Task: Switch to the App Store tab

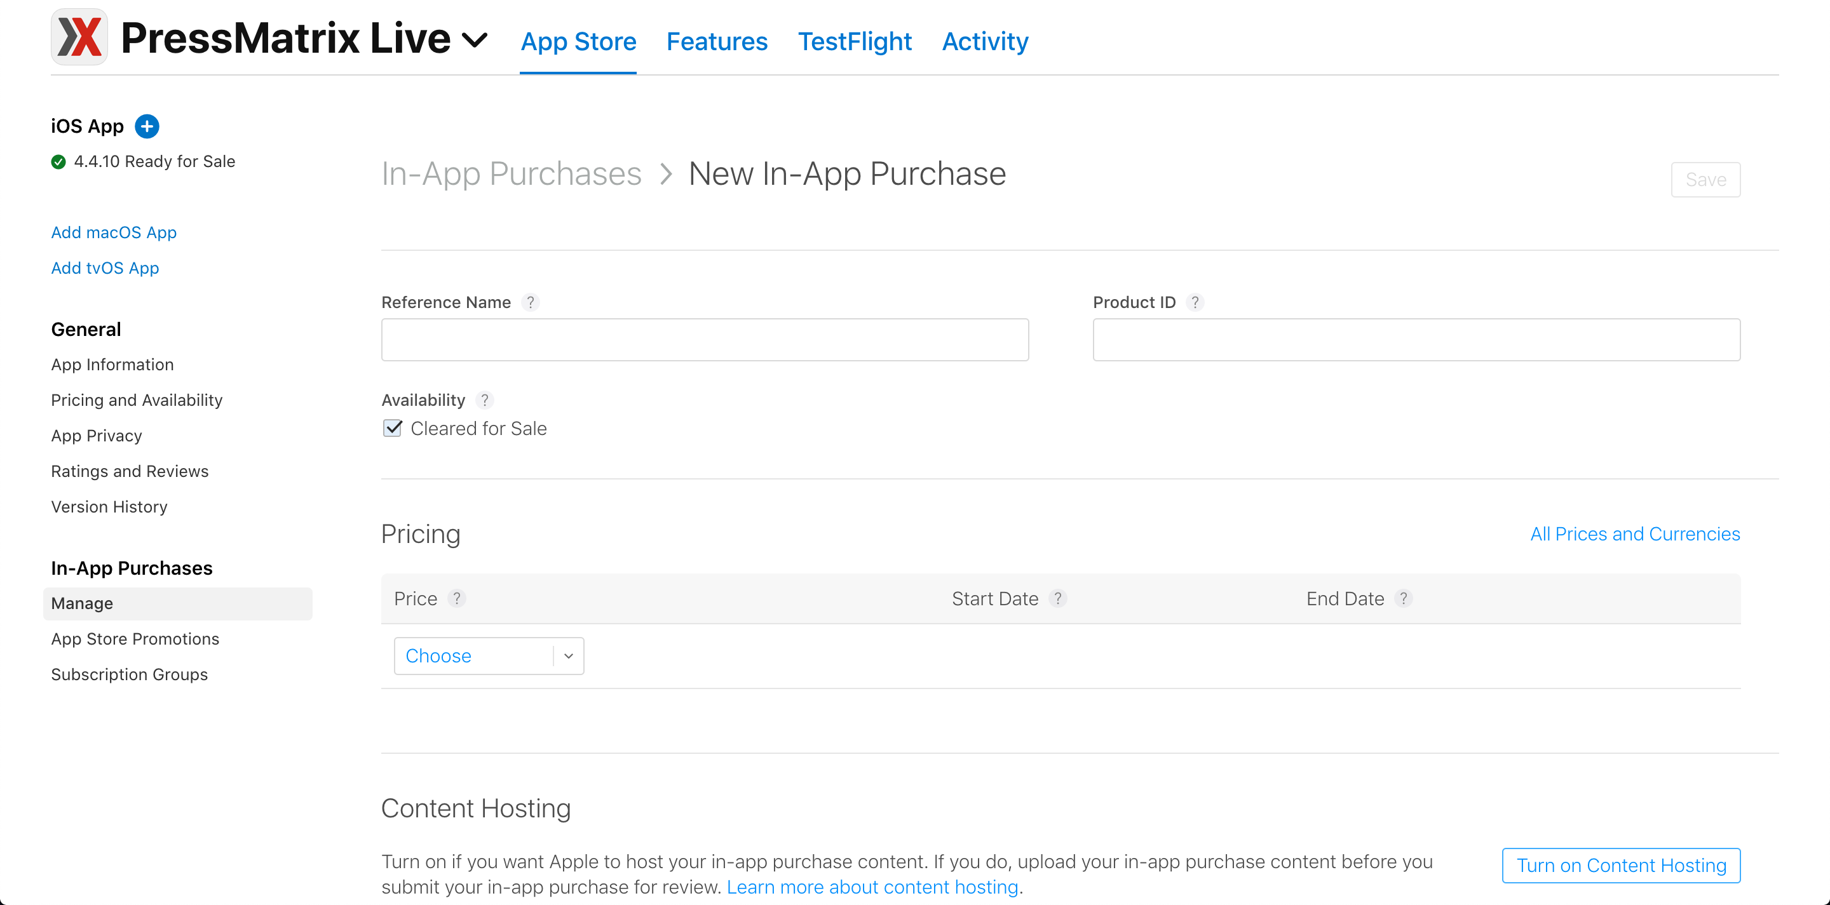Action: coord(578,41)
